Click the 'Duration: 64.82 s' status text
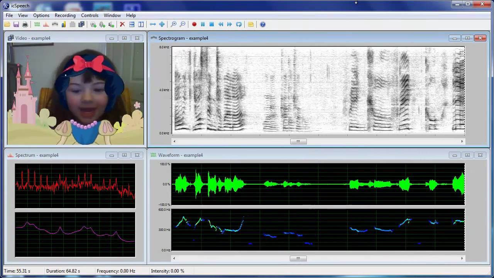494x278 pixels. [63, 271]
